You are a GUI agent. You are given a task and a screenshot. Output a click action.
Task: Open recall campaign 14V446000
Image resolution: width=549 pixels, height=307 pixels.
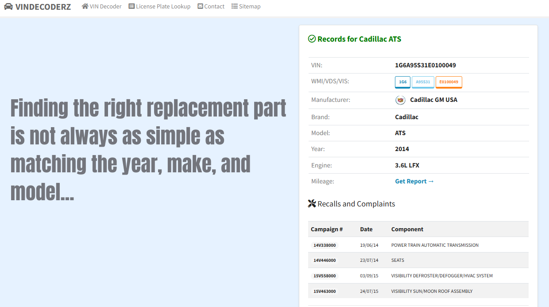(325, 260)
